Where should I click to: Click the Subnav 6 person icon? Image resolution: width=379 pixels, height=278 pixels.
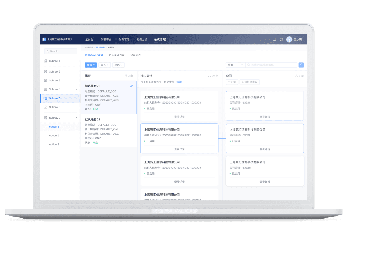pyautogui.click(x=45, y=107)
